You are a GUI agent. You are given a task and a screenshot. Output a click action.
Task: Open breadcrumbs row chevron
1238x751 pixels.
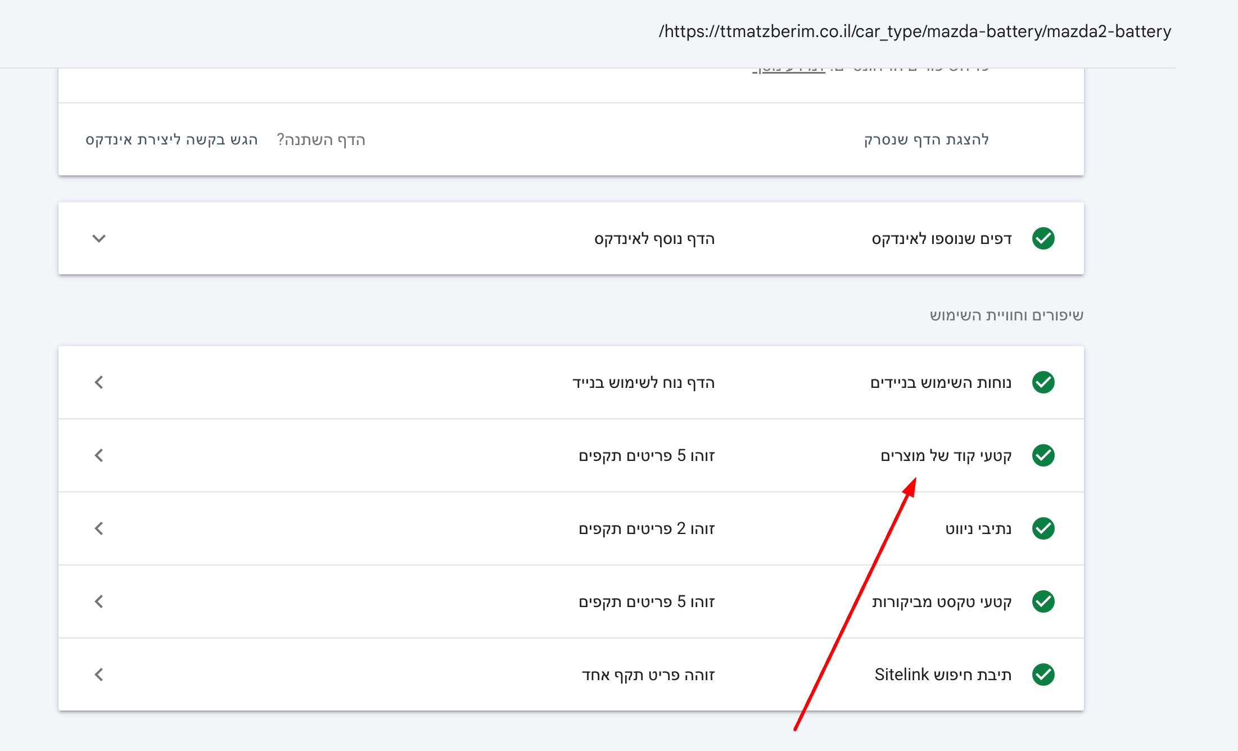coord(99,528)
